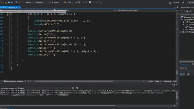Open the Debug configuration dropdown

click(30, 2)
